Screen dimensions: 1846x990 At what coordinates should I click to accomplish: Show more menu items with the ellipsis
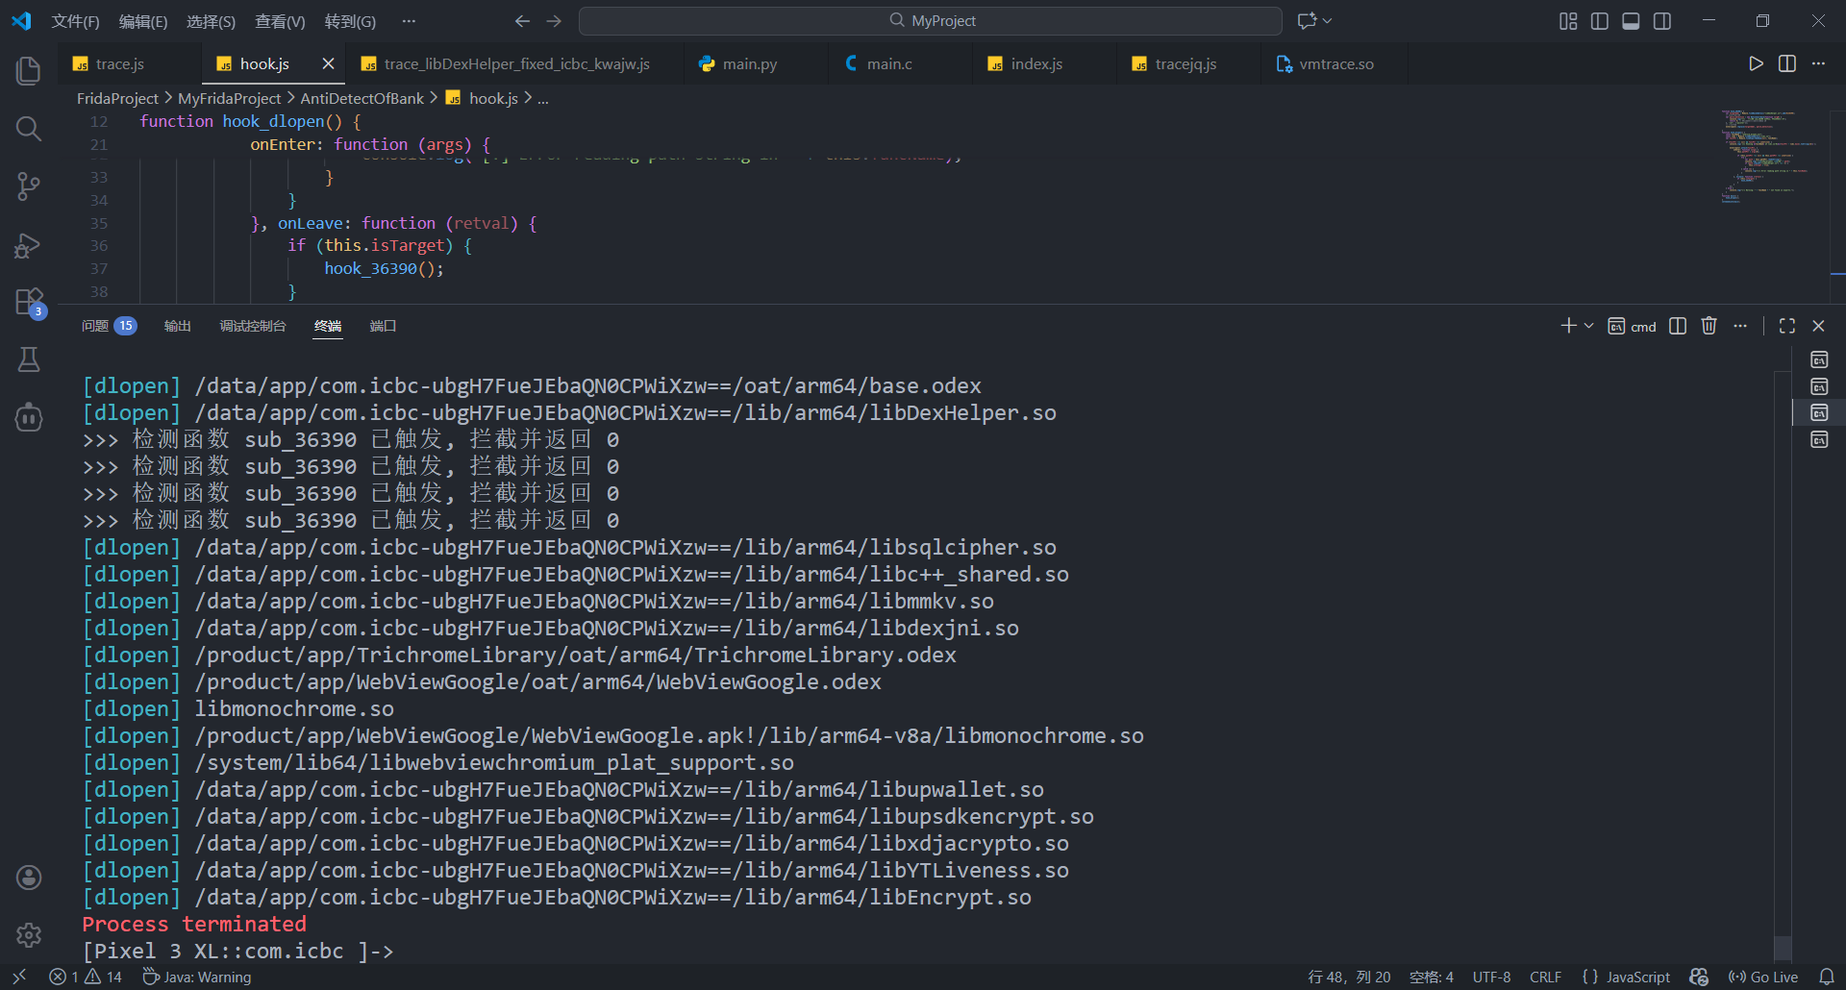[409, 21]
